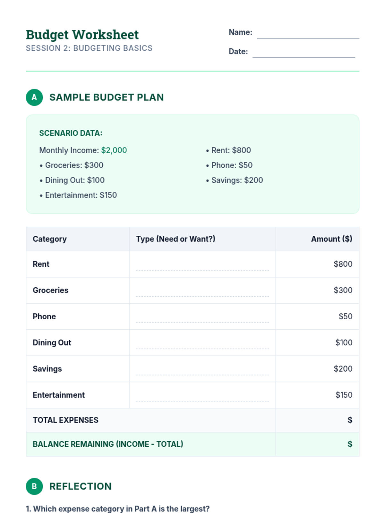Viewport: 385px width, 513px height.
Task: Click the Type field for Groceries row
Action: 202,292
